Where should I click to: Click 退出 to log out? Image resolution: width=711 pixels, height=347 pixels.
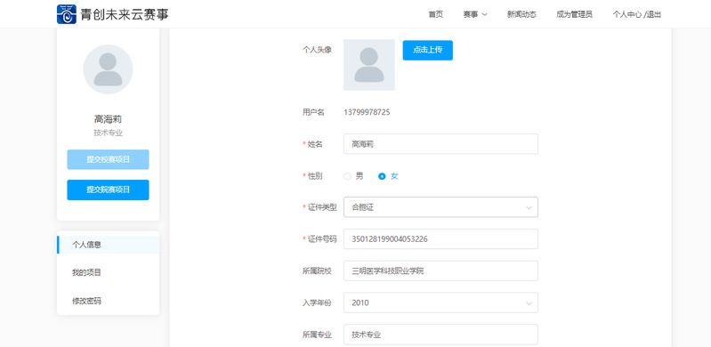click(653, 14)
